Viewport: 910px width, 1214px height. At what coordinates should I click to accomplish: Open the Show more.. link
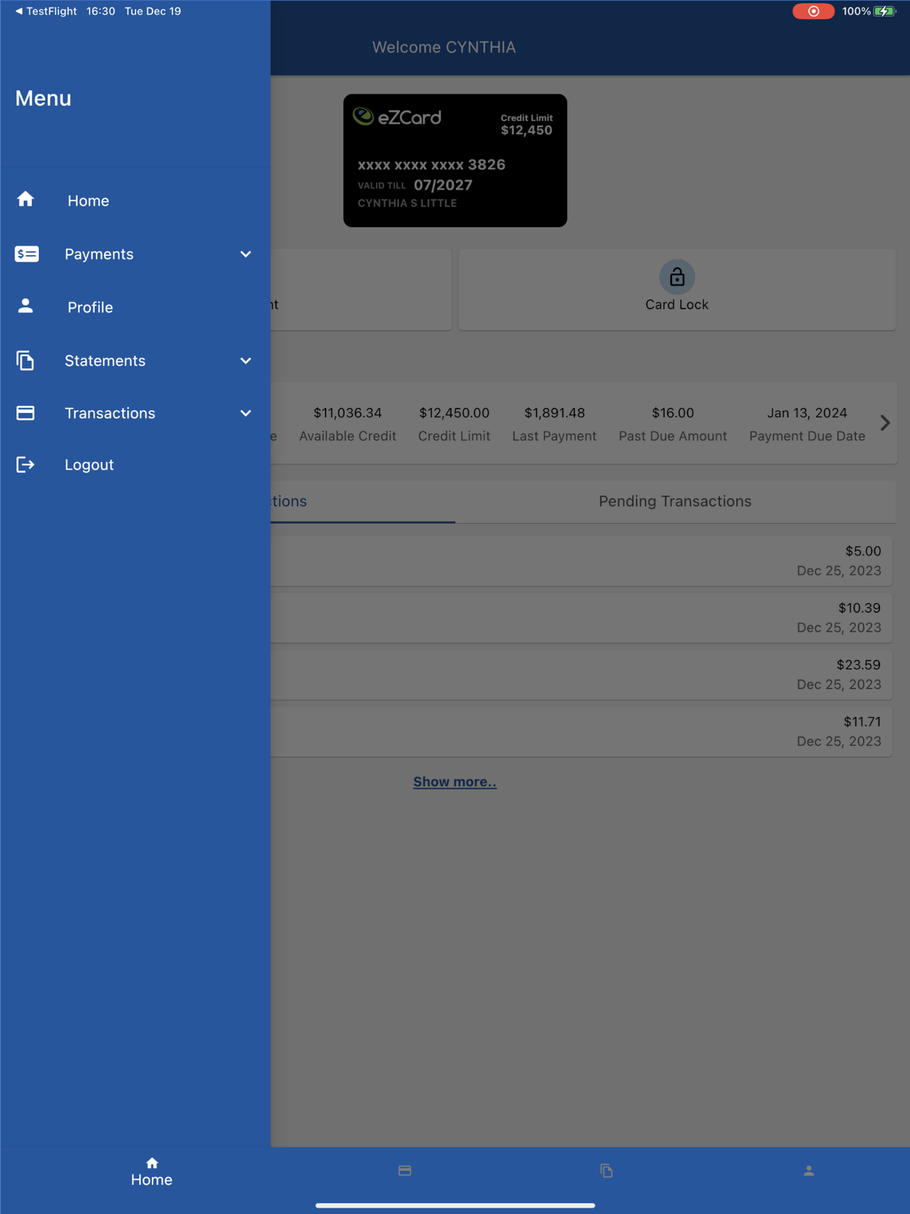(x=455, y=782)
